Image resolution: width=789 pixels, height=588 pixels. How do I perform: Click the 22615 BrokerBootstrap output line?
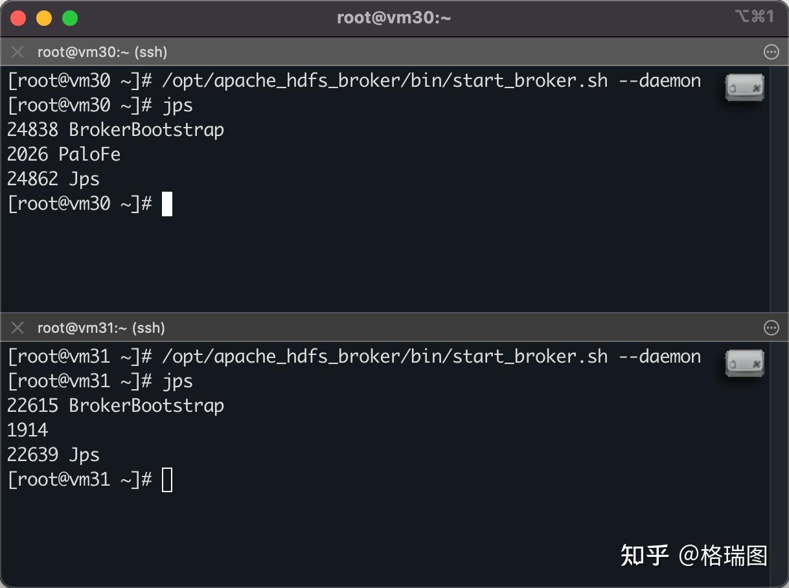pyautogui.click(x=115, y=405)
